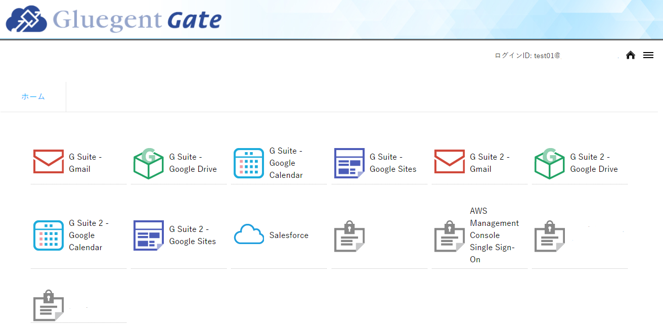
Task: Open the G Suite - Gmail envelope icon
Action: (x=49, y=161)
